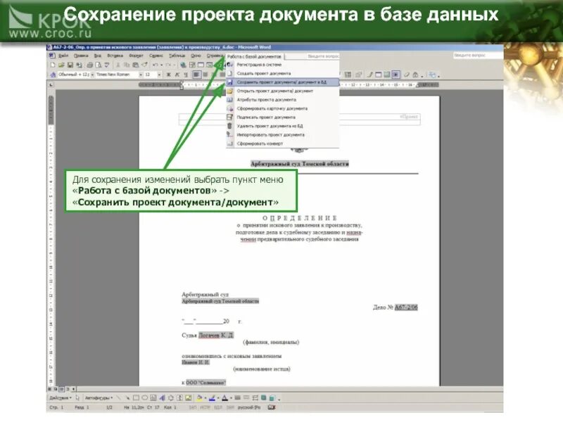This screenshot has width=563, height=422.
Task: Click the ЗАП macro recording indicator in status bar
Action: (193, 407)
